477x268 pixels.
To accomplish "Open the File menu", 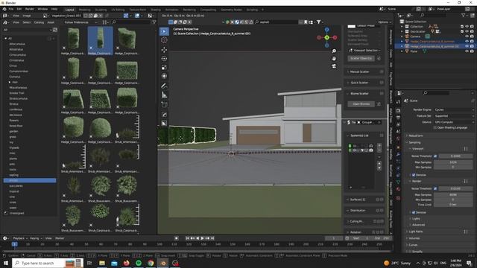I will pos(11,9).
